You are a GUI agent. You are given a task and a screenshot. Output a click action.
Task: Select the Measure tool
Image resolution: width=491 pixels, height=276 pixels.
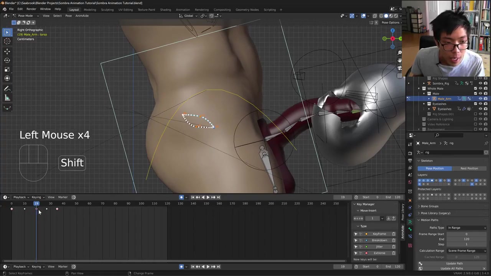7,98
